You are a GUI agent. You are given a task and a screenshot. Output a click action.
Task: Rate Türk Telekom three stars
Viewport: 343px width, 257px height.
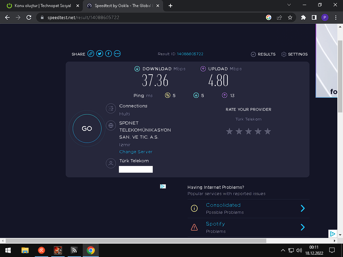[x=249, y=131]
